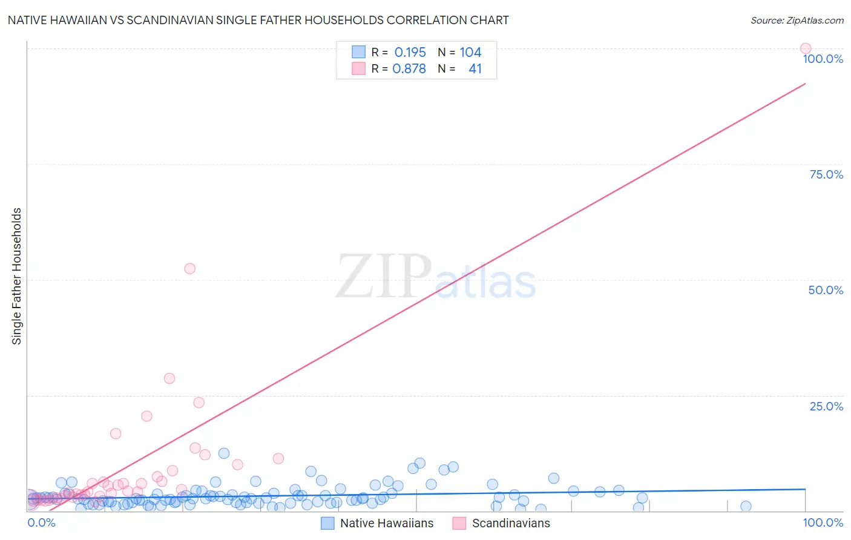
Task: Select the Native Hawaiians legend label
Action: (x=387, y=523)
